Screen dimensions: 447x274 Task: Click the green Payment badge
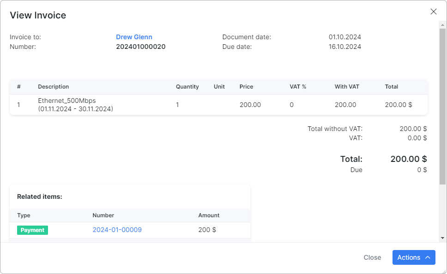32,230
